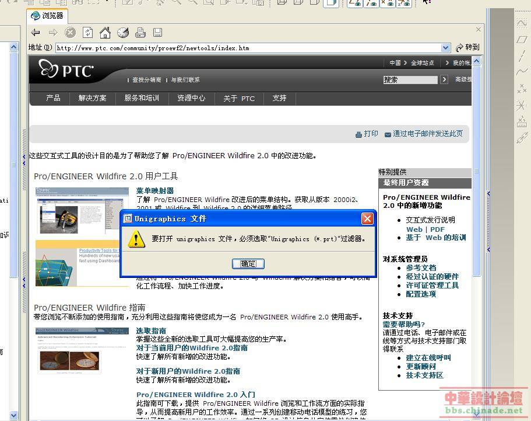This screenshot has height=421, width=531.
Task: Select the Datum Point tool
Action: tap(522, 89)
